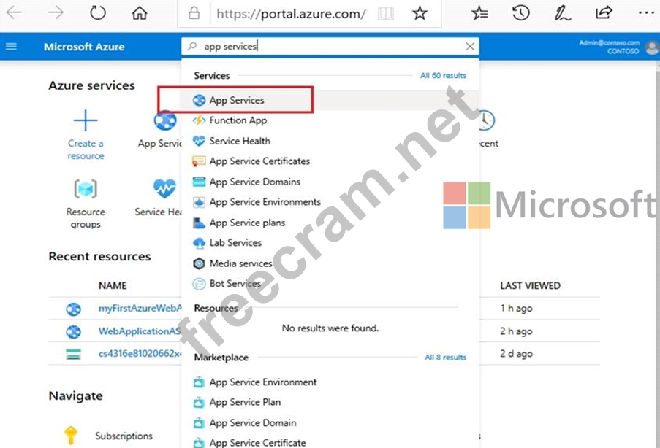This screenshot has height=448, width=660.
Task: Go to the browser home page icon
Action: [x=140, y=13]
